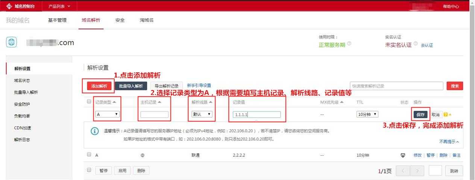
Task: Go to next page arrow
Action: (x=417, y=171)
